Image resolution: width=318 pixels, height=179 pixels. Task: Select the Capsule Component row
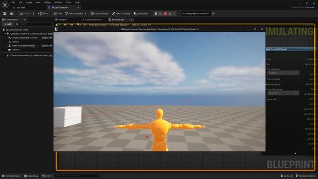28,34
